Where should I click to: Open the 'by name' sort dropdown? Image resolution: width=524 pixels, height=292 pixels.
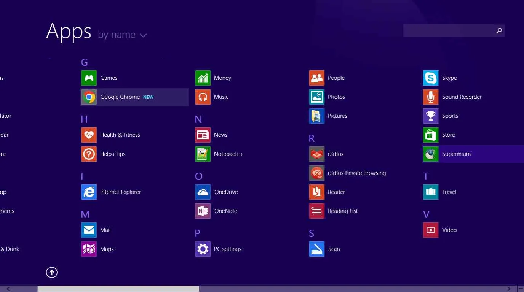[x=122, y=35]
